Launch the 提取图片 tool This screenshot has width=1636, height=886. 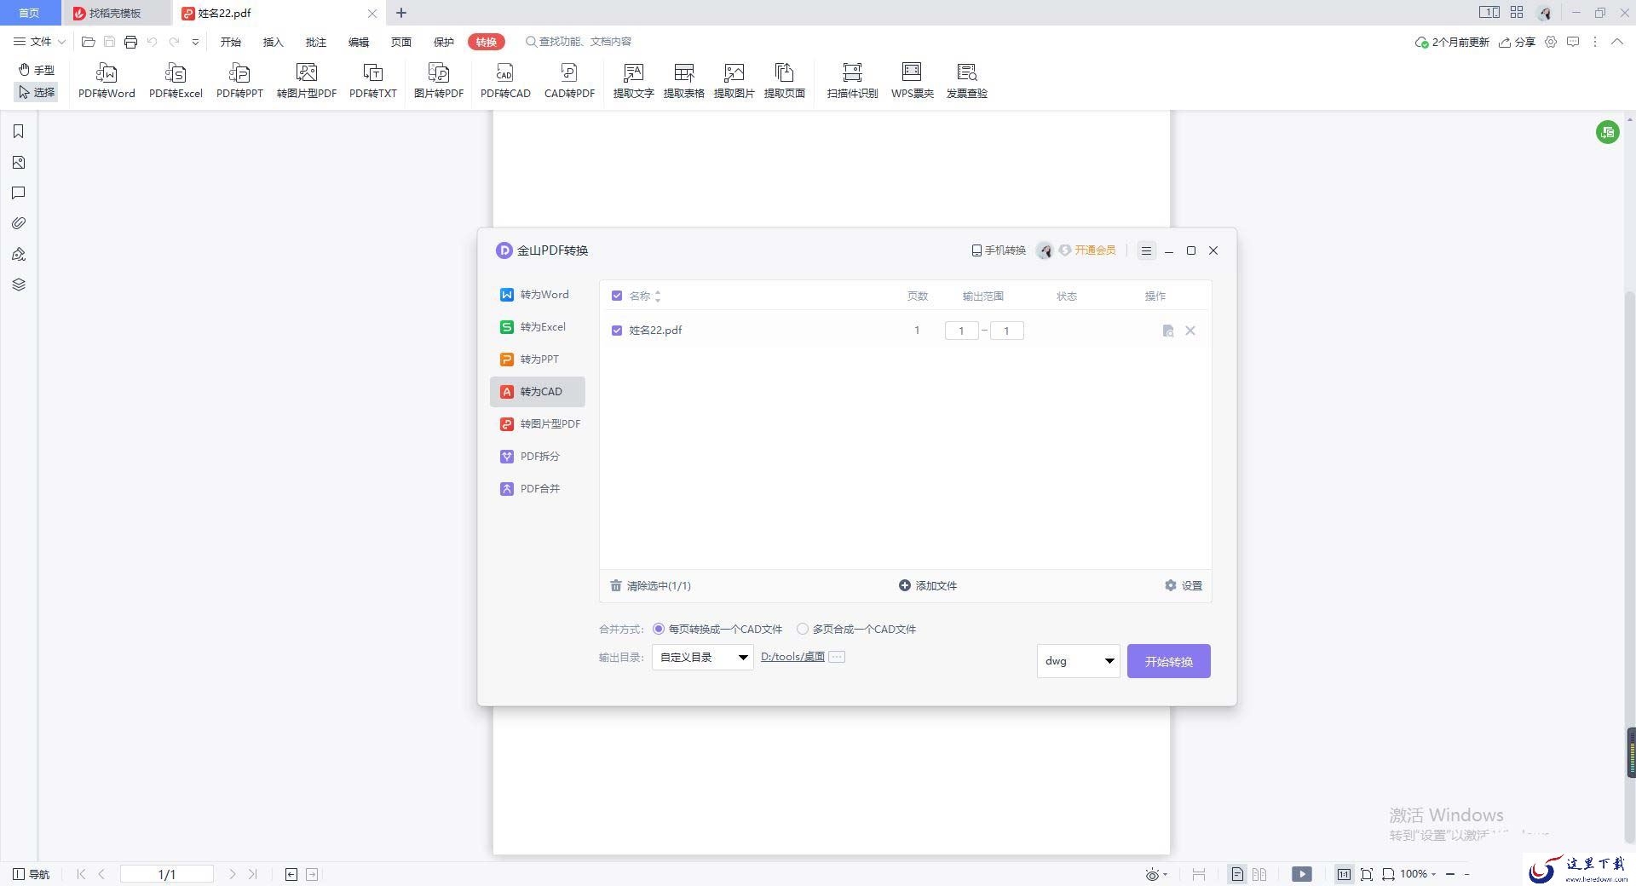click(734, 81)
